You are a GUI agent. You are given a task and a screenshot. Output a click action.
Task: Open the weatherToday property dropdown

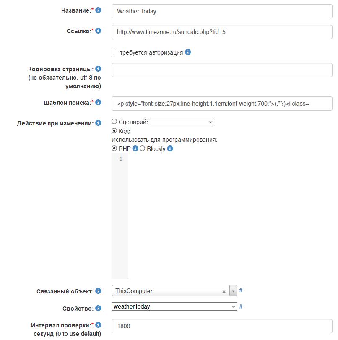click(x=174, y=306)
